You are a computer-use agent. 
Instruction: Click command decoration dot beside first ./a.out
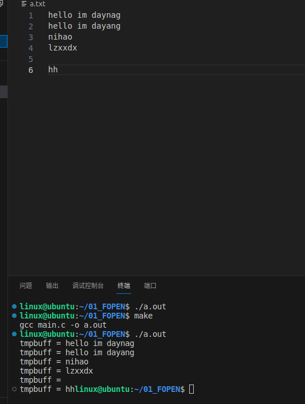tap(14, 306)
